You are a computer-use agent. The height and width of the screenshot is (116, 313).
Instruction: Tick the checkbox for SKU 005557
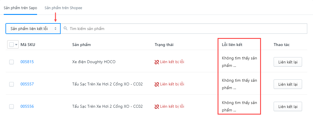click(11, 84)
